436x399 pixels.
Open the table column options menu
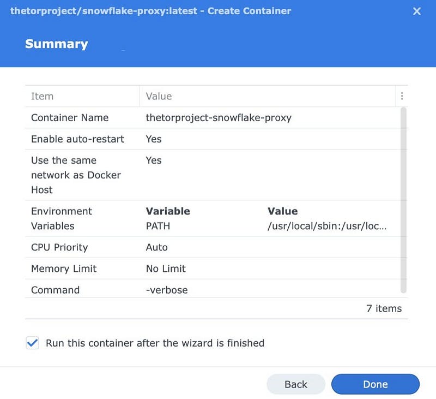402,96
